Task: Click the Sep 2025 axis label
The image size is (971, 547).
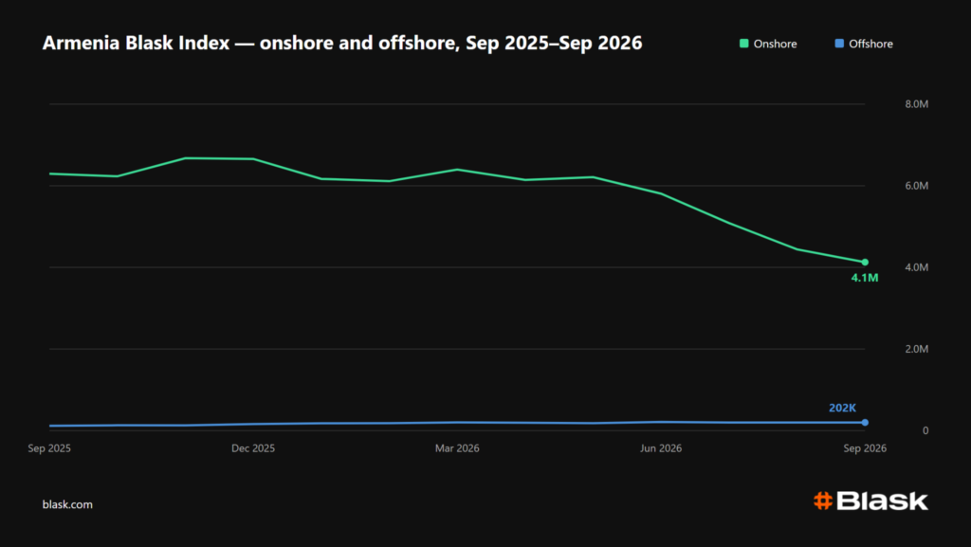Action: pyautogui.click(x=49, y=448)
